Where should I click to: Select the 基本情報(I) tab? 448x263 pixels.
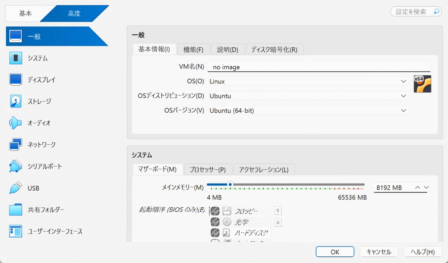[154, 49]
